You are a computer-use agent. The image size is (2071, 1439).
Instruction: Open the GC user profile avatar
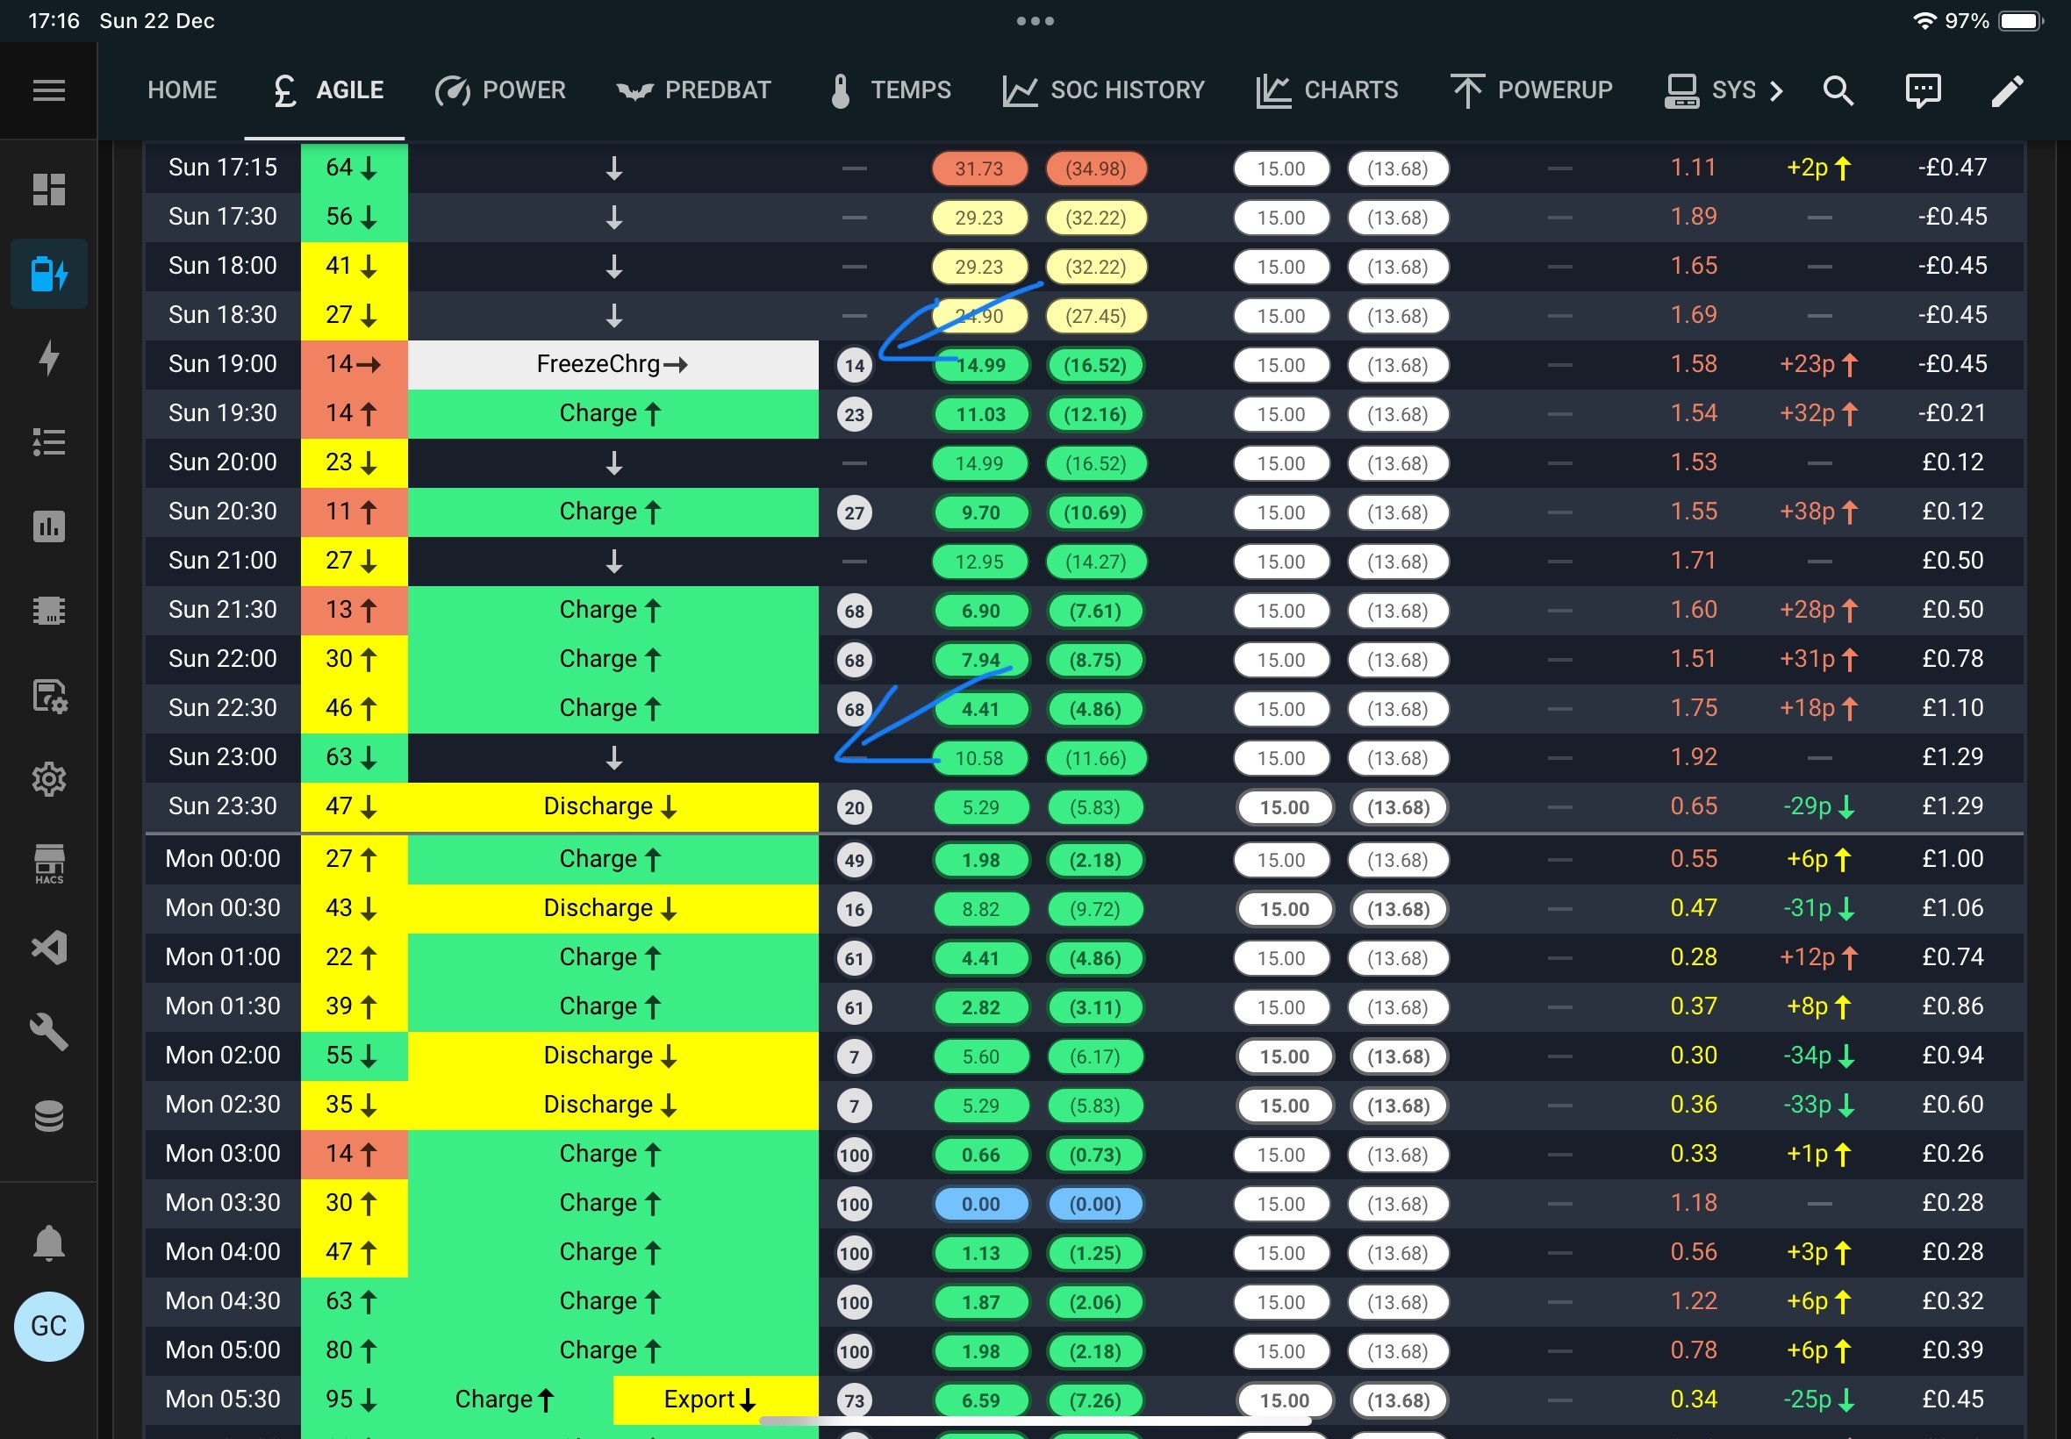tap(48, 1327)
